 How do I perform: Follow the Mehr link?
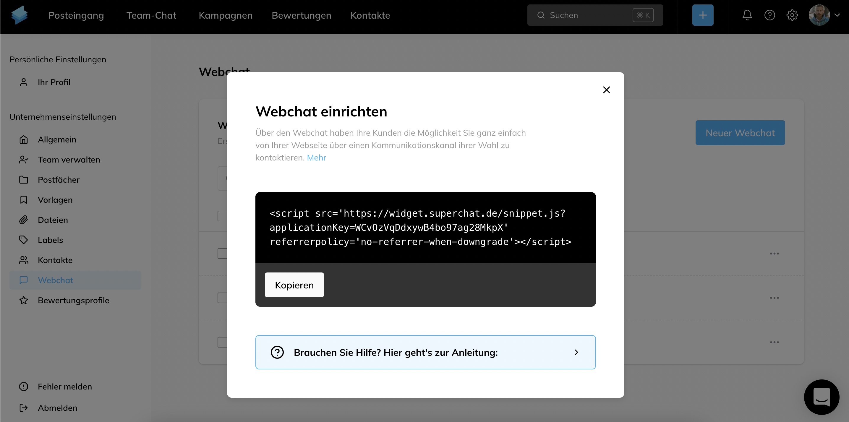(x=316, y=158)
